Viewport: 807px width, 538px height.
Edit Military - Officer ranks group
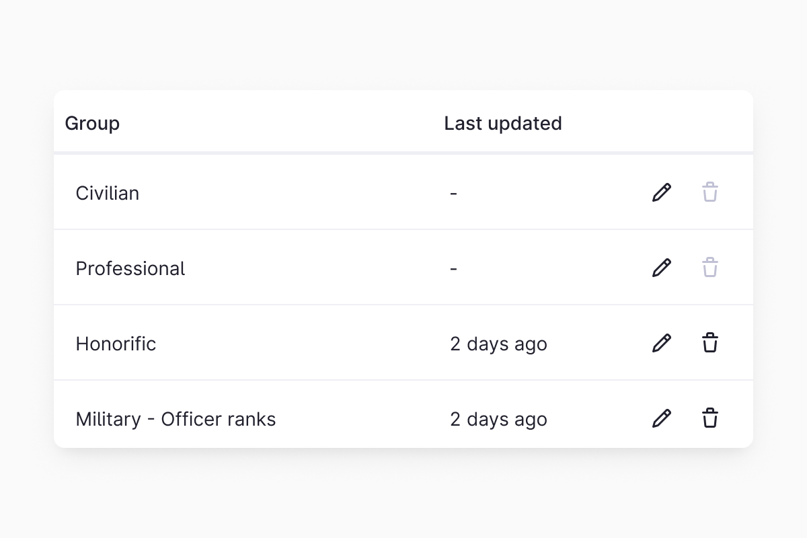coord(662,418)
